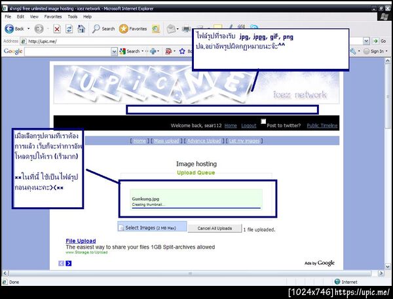Open the Advance Upload link
This screenshot has height=299, width=393.
pyautogui.click(x=204, y=141)
